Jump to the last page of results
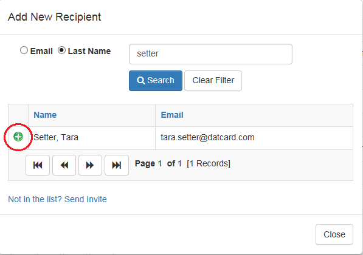The width and height of the screenshot is (363, 255). 117,165
